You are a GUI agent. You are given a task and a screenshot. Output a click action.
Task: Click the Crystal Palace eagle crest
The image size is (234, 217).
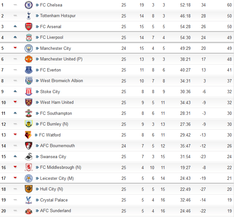[x=28, y=200]
